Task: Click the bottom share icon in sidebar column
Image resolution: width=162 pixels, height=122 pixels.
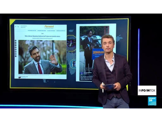Action: click(x=16, y=56)
